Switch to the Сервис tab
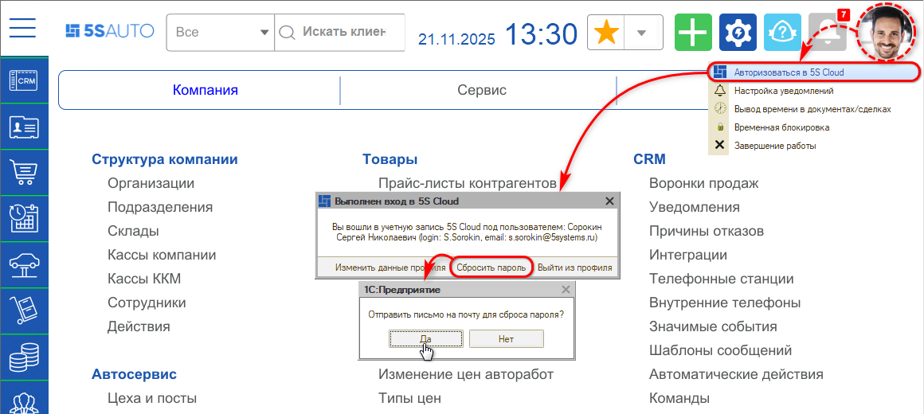This screenshot has width=924, height=414. pyautogui.click(x=481, y=90)
